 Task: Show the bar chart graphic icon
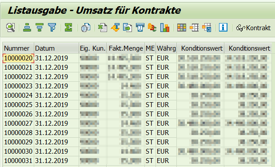(x=165, y=28)
